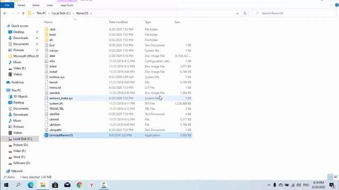Open pinned Downloads under Quick access
The width and height of the screenshot is (339, 190).
[21, 38]
